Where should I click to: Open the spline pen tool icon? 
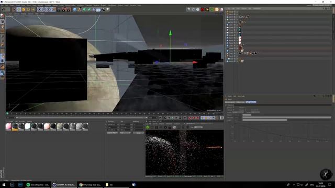tap(80, 9)
